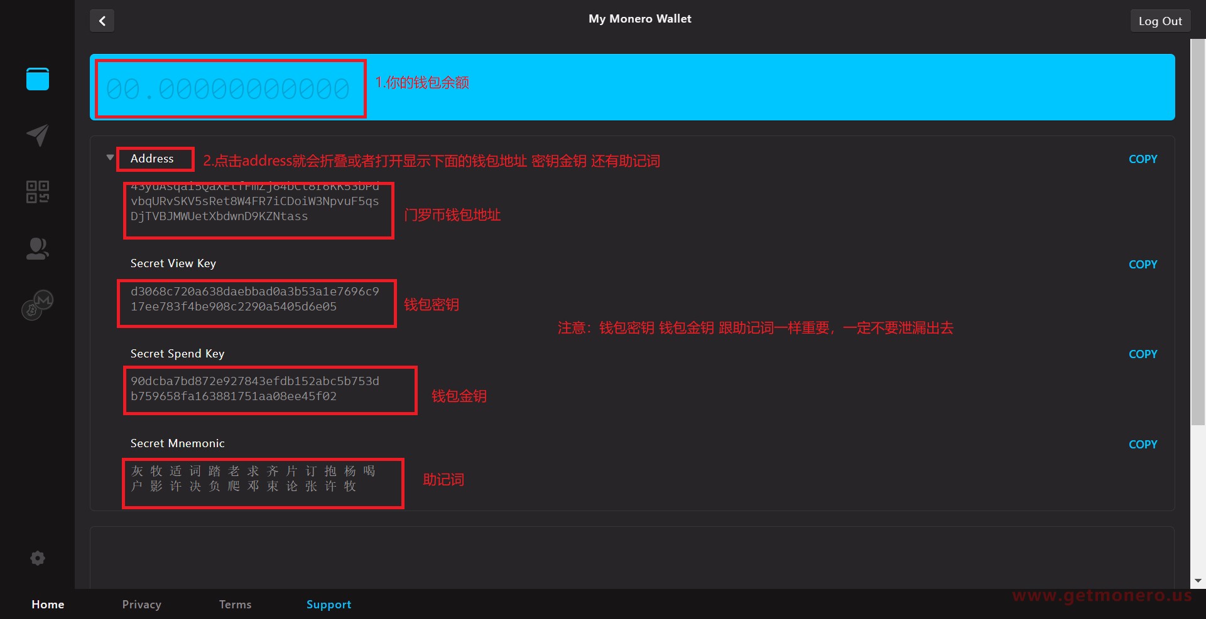Click the Log Out button

[x=1160, y=21]
